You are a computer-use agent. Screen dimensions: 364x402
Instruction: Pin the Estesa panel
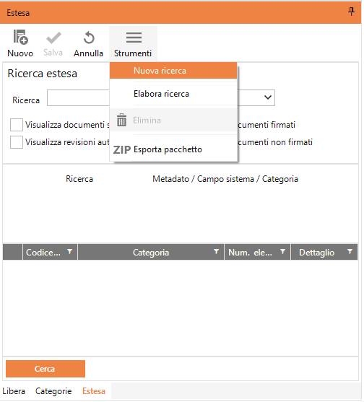(x=351, y=12)
